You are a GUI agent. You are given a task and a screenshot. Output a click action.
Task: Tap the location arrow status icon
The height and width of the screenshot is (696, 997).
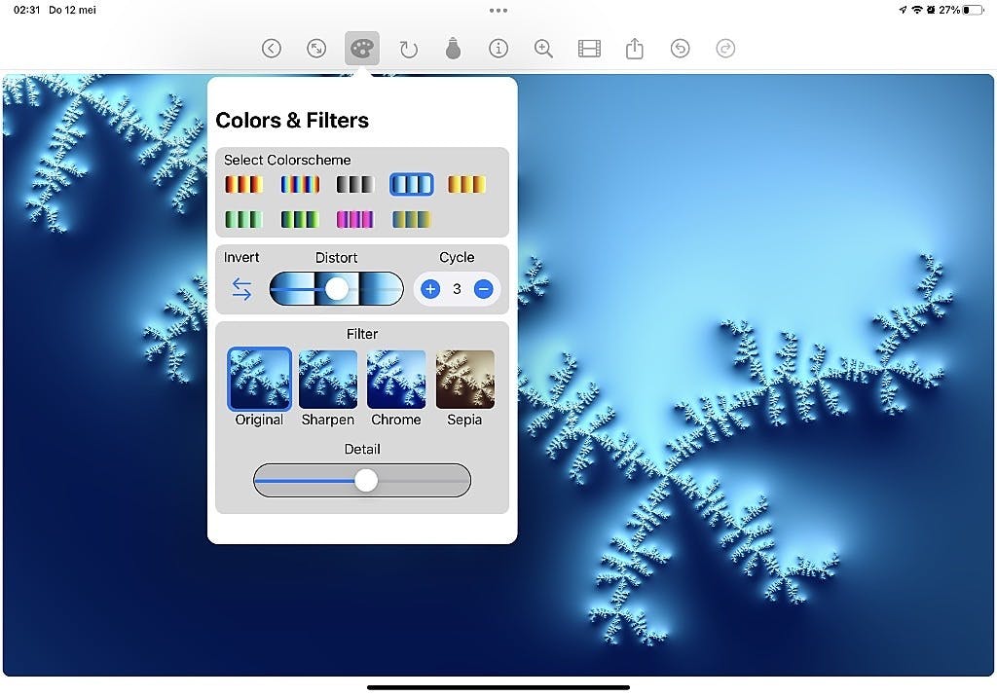pos(903,10)
